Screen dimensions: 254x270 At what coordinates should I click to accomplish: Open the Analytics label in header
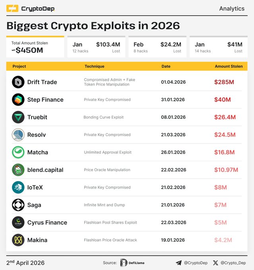[232, 8]
